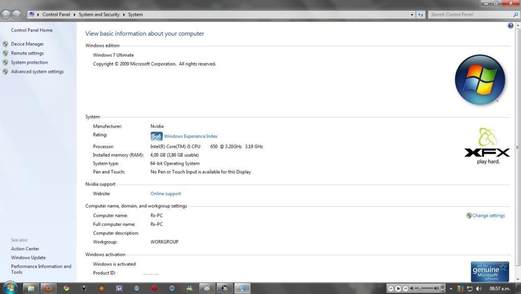Open Action Center under See also
Viewport: 521px width, 294px height.
coord(25,249)
